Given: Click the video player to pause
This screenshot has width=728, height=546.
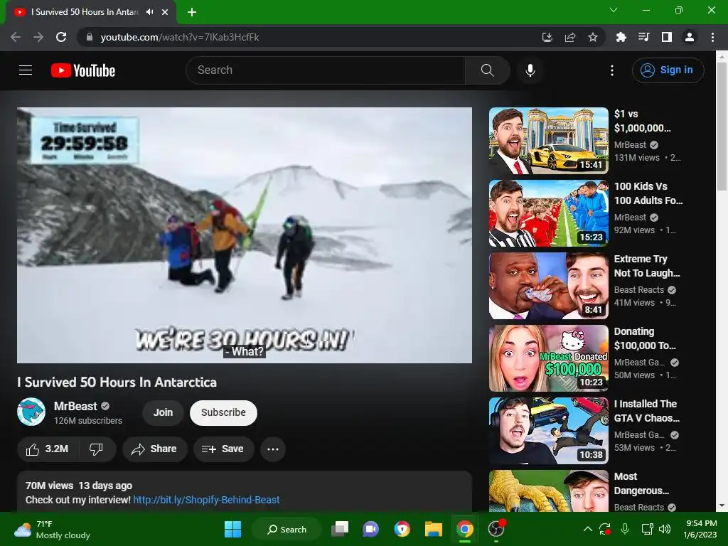Looking at the screenshot, I should (x=245, y=235).
